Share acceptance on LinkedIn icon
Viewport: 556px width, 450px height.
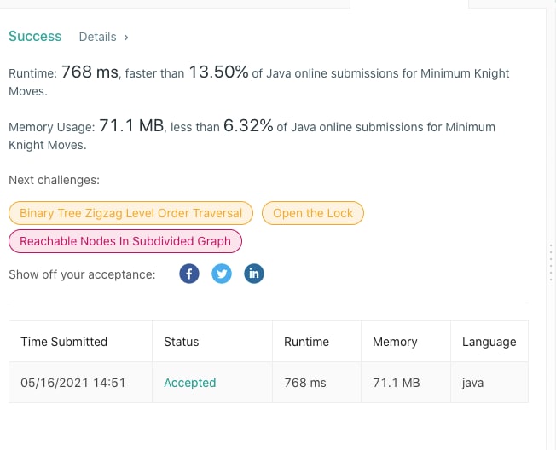[254, 274]
